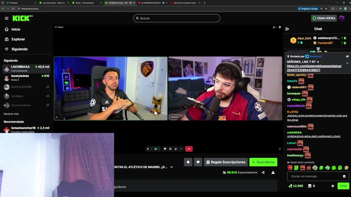Open chat settings gear
Viewport: 351px width, 197px height.
click(333, 186)
